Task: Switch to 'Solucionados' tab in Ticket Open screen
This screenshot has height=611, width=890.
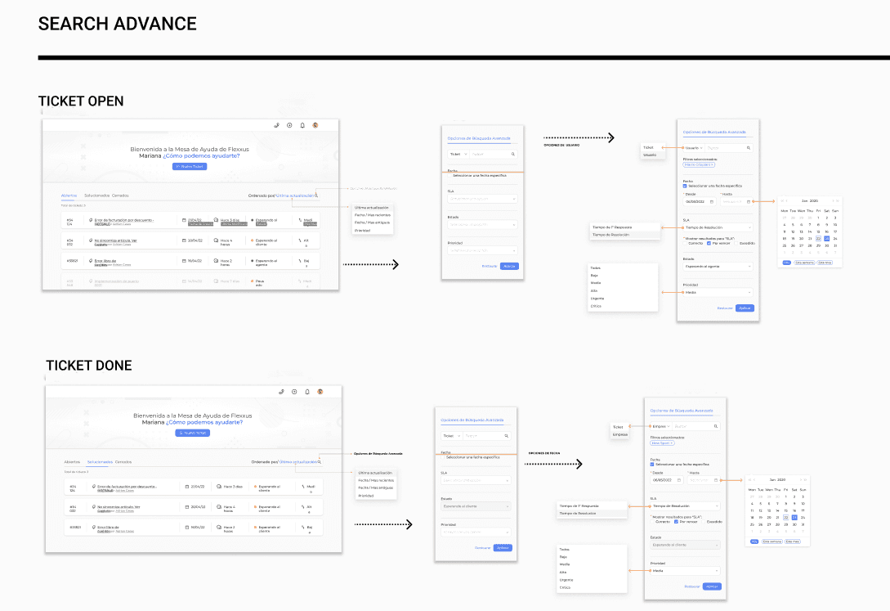Action: [96, 195]
